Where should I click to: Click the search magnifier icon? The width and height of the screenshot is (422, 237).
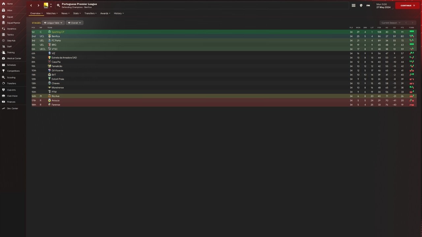coord(58,5)
